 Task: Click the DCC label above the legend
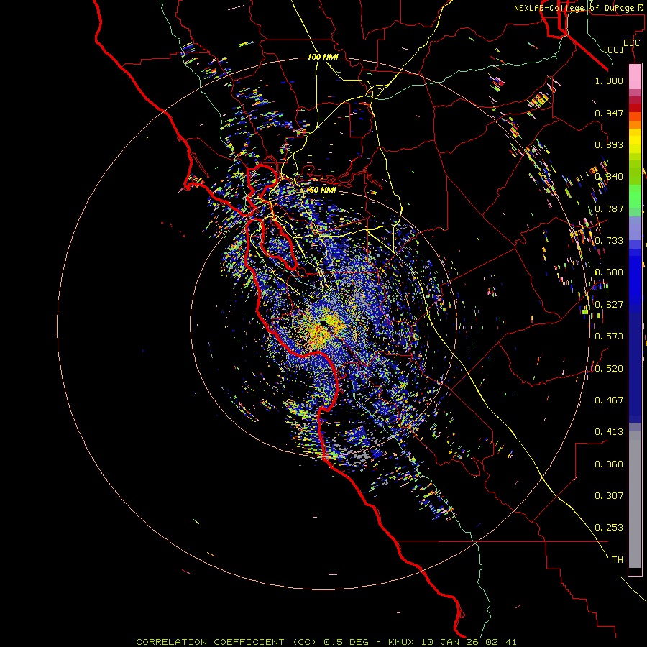(x=631, y=43)
